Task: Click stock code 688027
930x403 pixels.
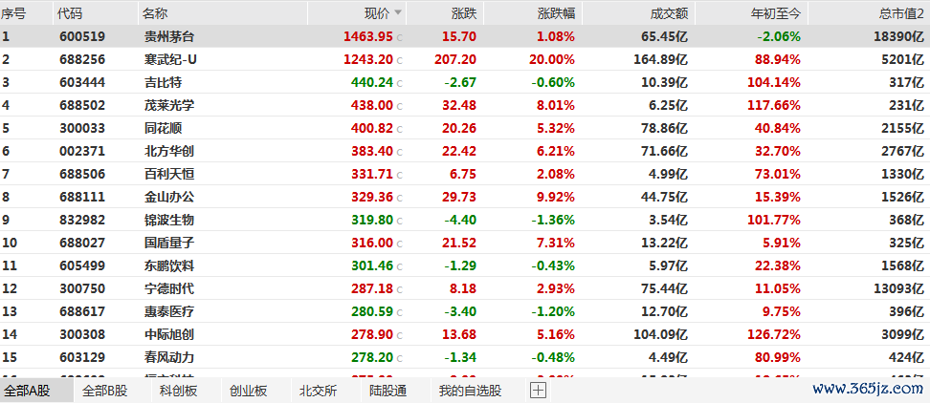Action: point(82,244)
